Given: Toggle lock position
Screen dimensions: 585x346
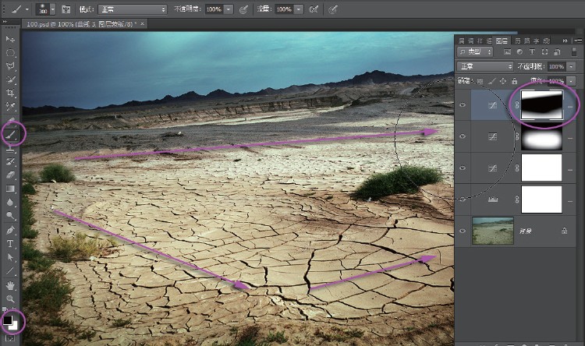Looking at the screenshot, I should coord(503,81).
